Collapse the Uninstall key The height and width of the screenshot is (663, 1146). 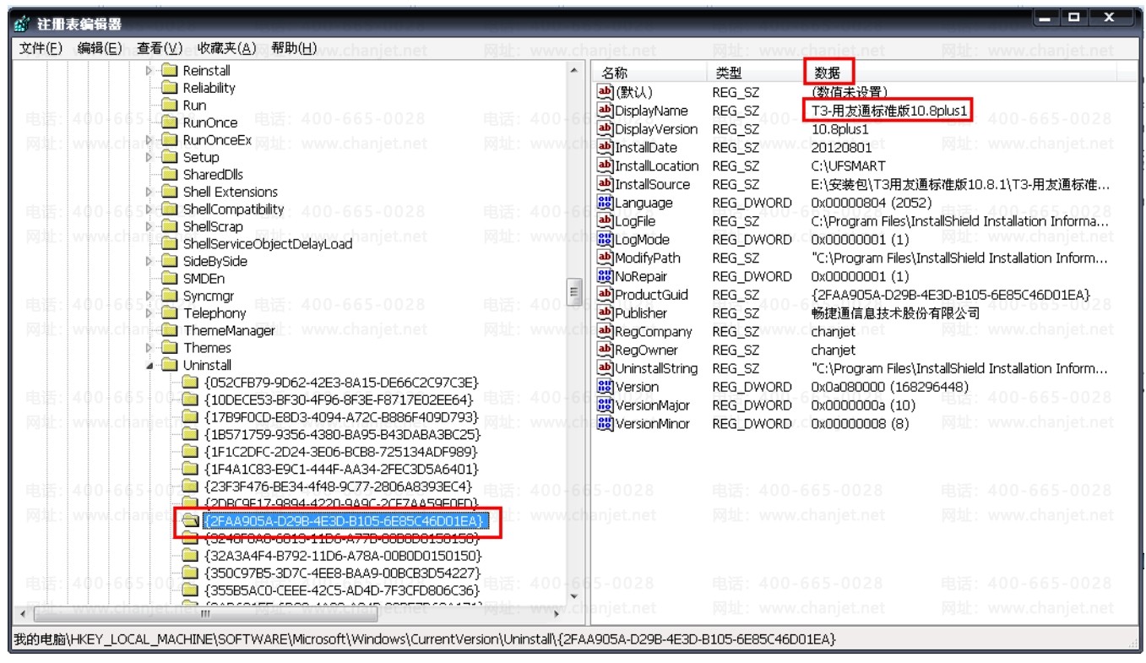[x=149, y=365]
